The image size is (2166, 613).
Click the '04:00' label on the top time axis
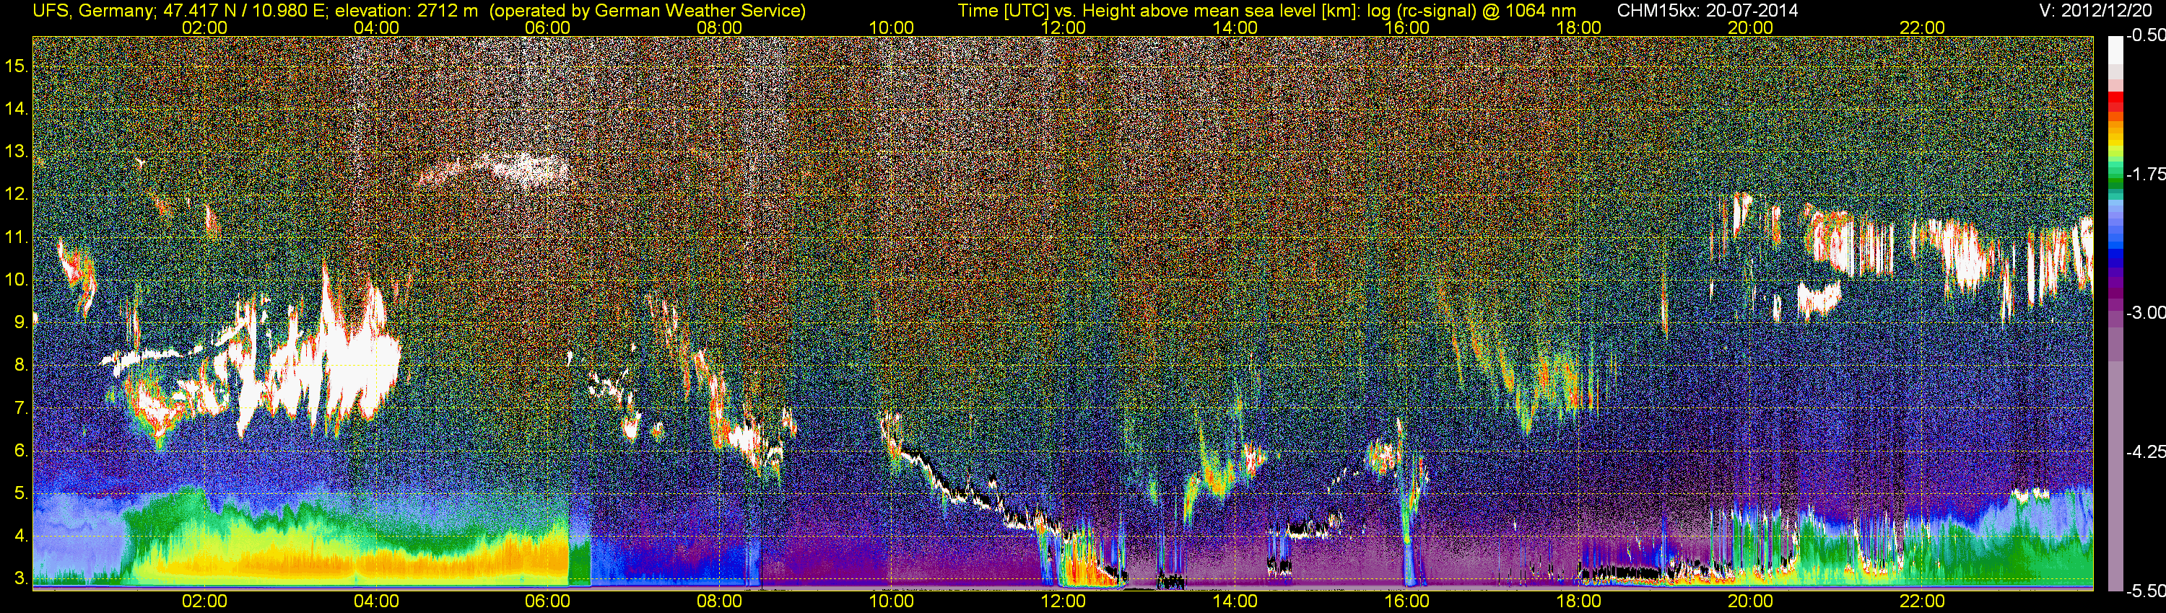point(376,27)
